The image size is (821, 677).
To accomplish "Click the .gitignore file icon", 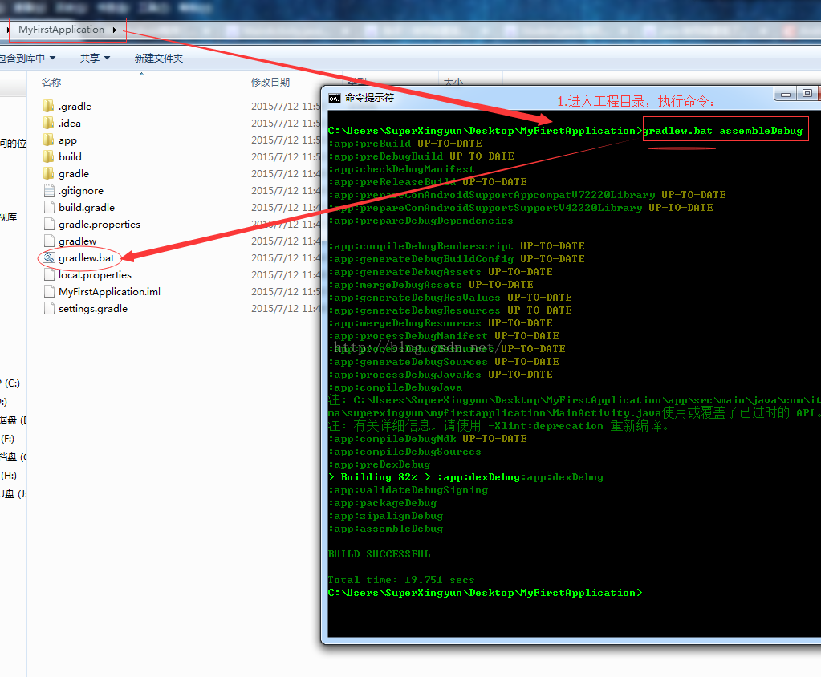I will click(49, 190).
